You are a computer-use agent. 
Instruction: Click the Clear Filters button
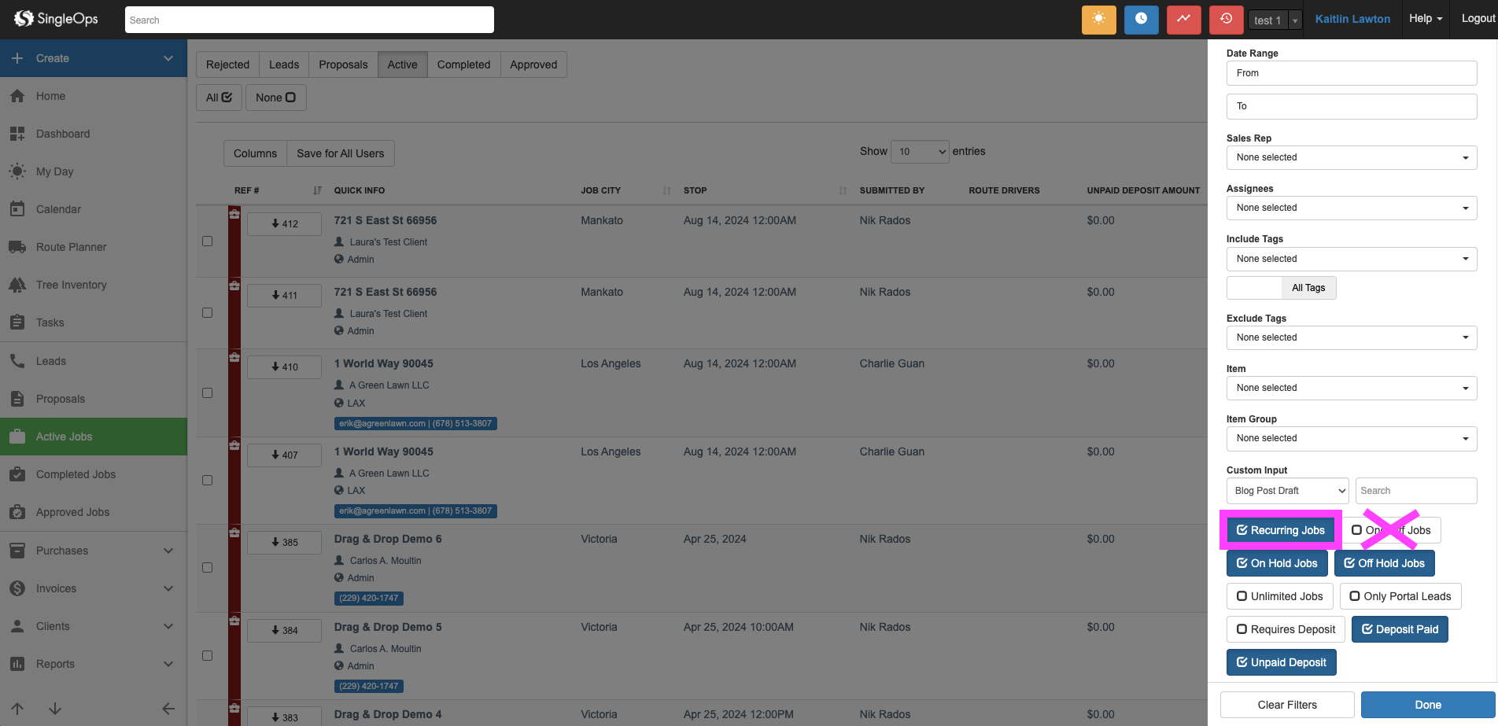click(x=1286, y=705)
